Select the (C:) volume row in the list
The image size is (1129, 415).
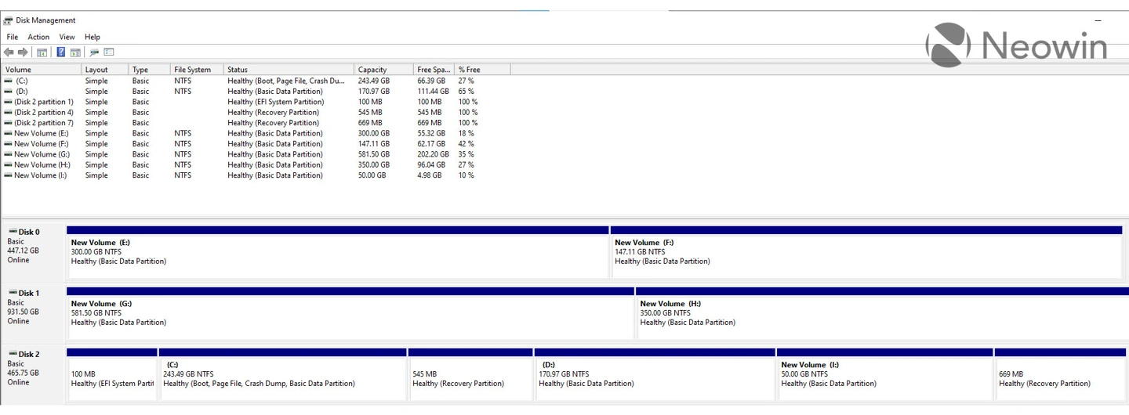[x=21, y=81]
